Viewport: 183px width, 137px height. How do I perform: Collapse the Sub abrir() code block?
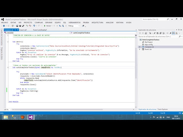[8, 42]
